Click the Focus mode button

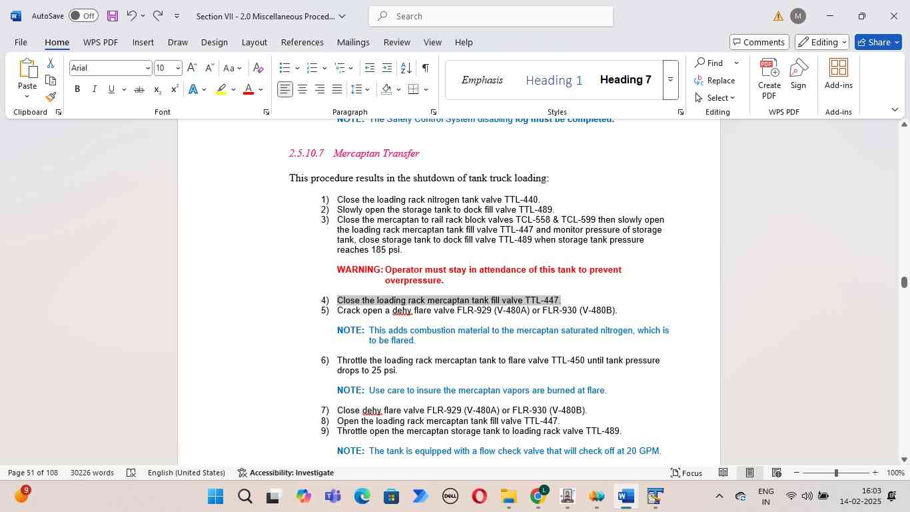(687, 473)
